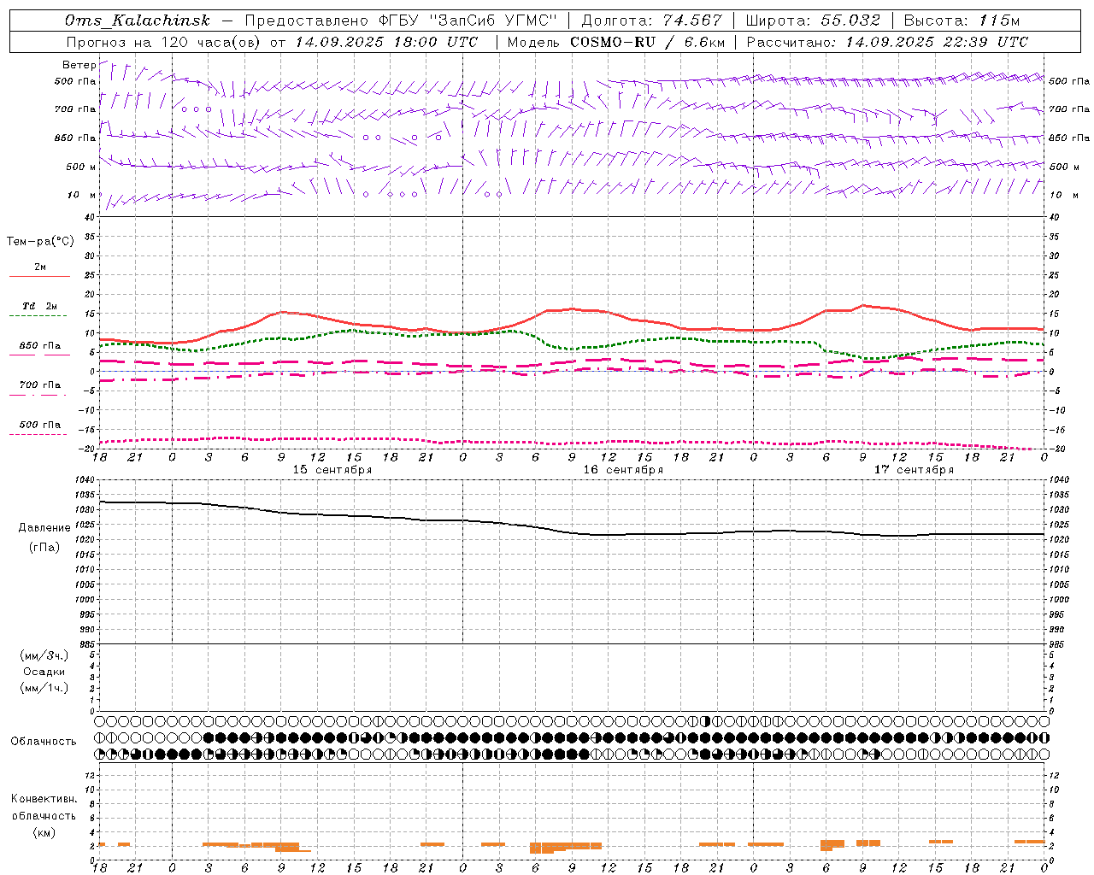Click the 10 м wind level label on left
The image size is (1094, 875).
click(x=82, y=195)
